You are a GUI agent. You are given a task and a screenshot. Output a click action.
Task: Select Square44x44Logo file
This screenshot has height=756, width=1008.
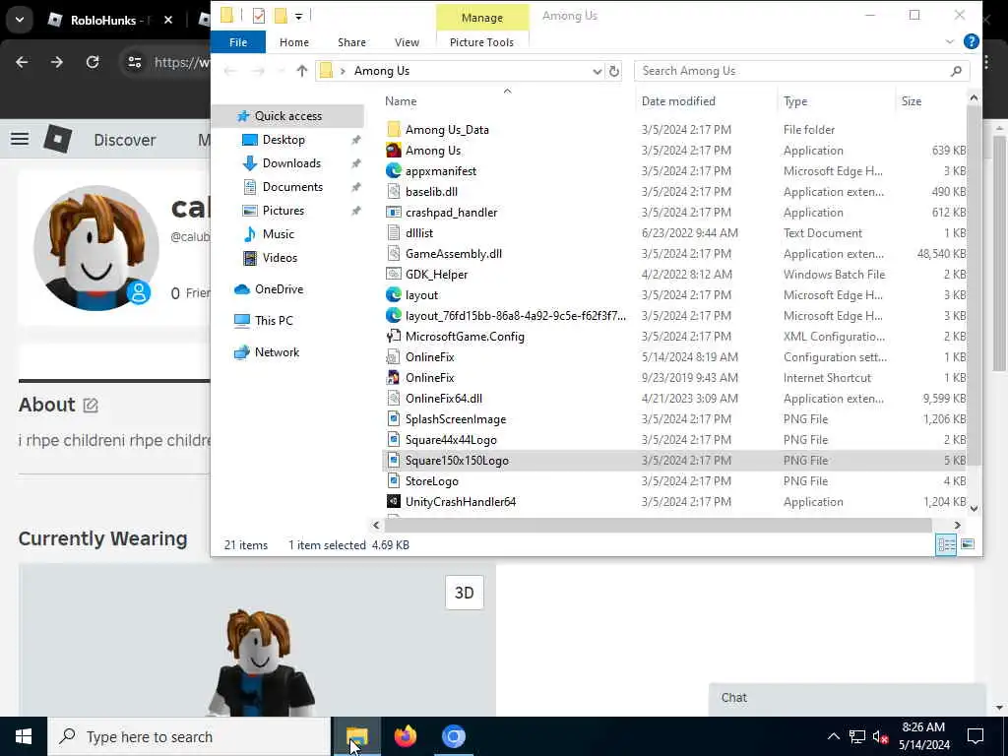[451, 440]
